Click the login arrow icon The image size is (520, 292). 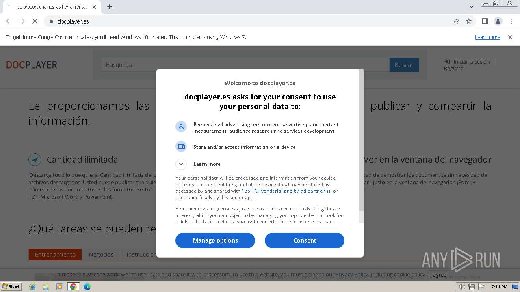[x=447, y=62]
